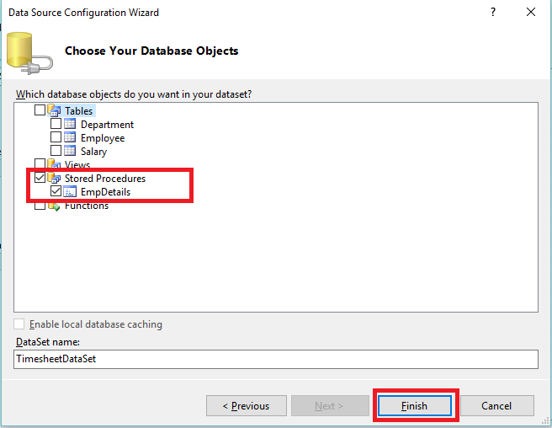The height and width of the screenshot is (428, 552).
Task: Click the Stored Procedures folder icon
Action: [55, 179]
